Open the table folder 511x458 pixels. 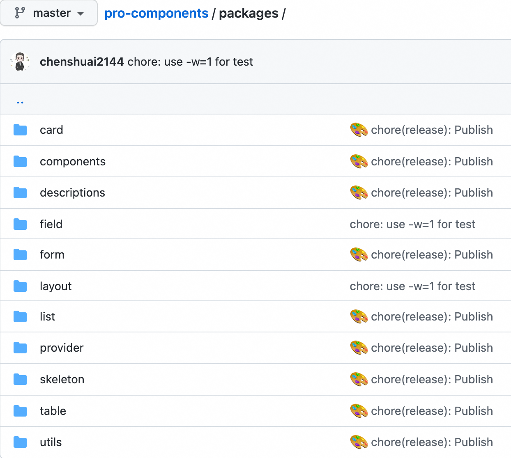[53, 411]
